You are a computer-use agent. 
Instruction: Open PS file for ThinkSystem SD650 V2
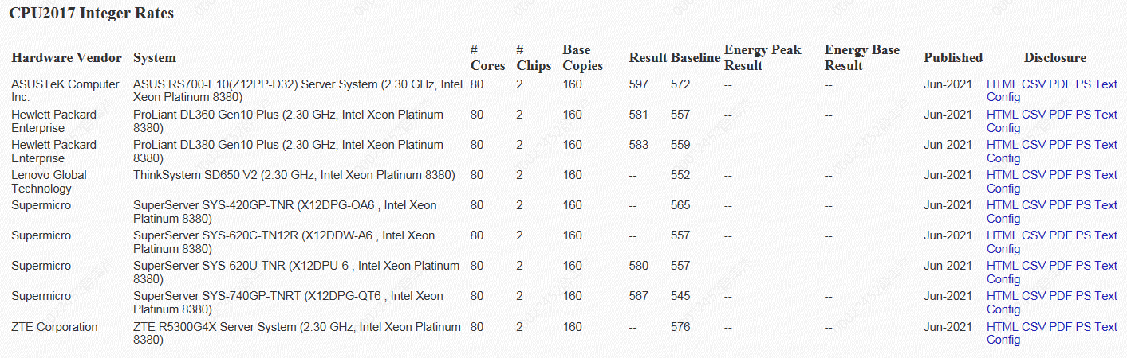pos(1083,175)
